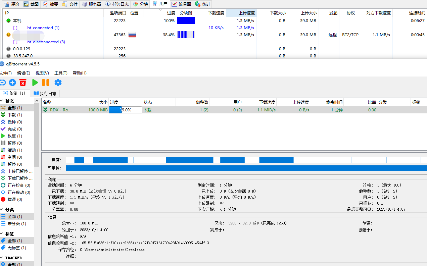Image resolution: width=427 pixels, height=266 pixels.
Task: Select the 错误 (0) status filter
Action: [15, 200]
